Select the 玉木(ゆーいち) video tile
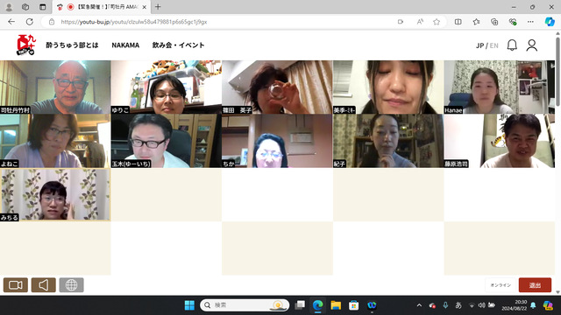 167,141
